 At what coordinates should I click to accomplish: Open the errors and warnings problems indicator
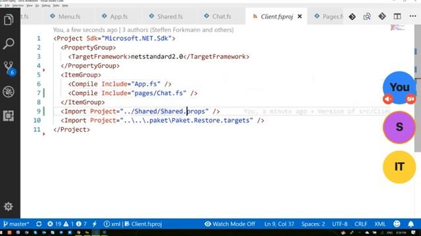pos(67,224)
